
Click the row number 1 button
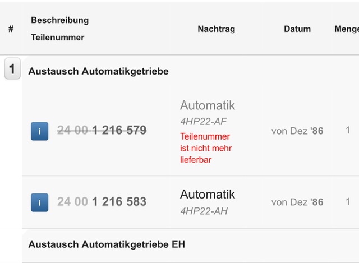[12, 70]
